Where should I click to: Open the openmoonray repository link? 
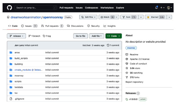[53, 17]
